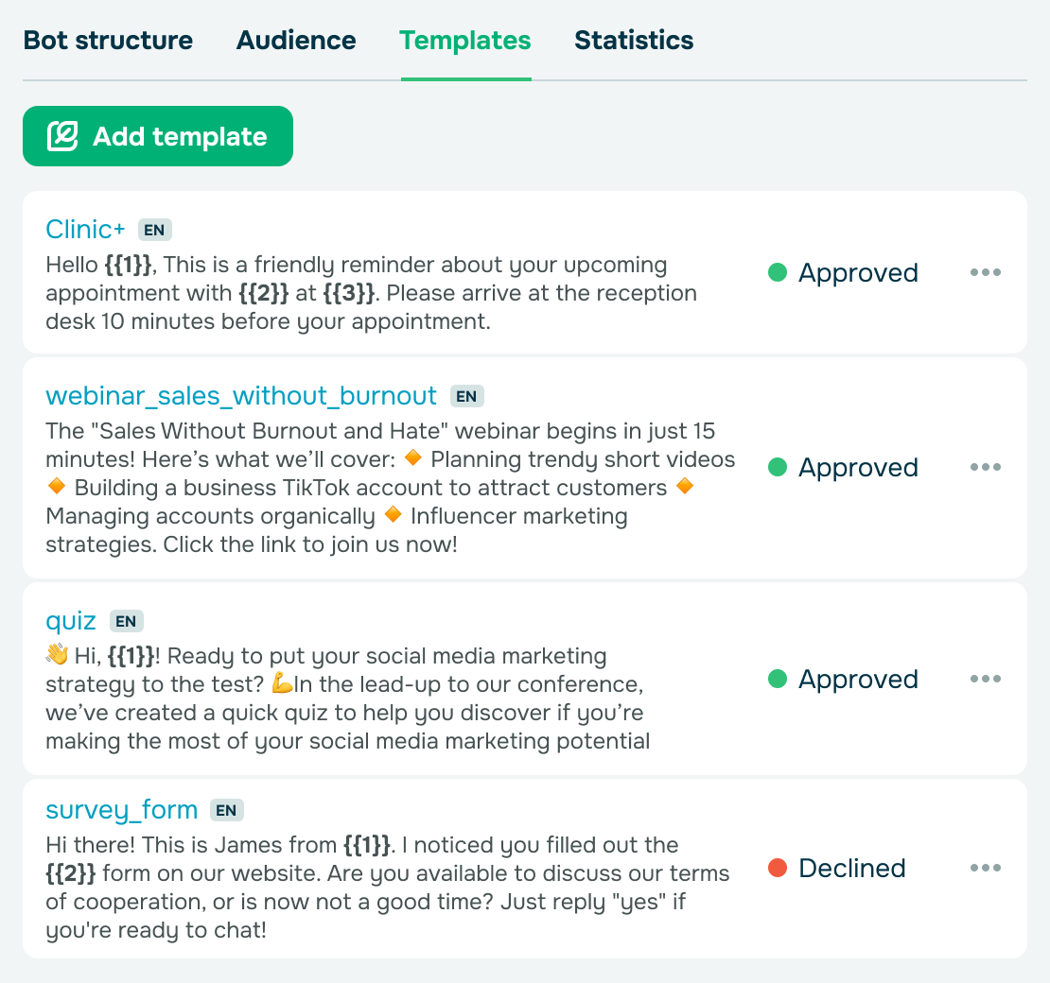Switch to the Audience tab
Viewport: 1050px width, 983px height.
coord(296,40)
